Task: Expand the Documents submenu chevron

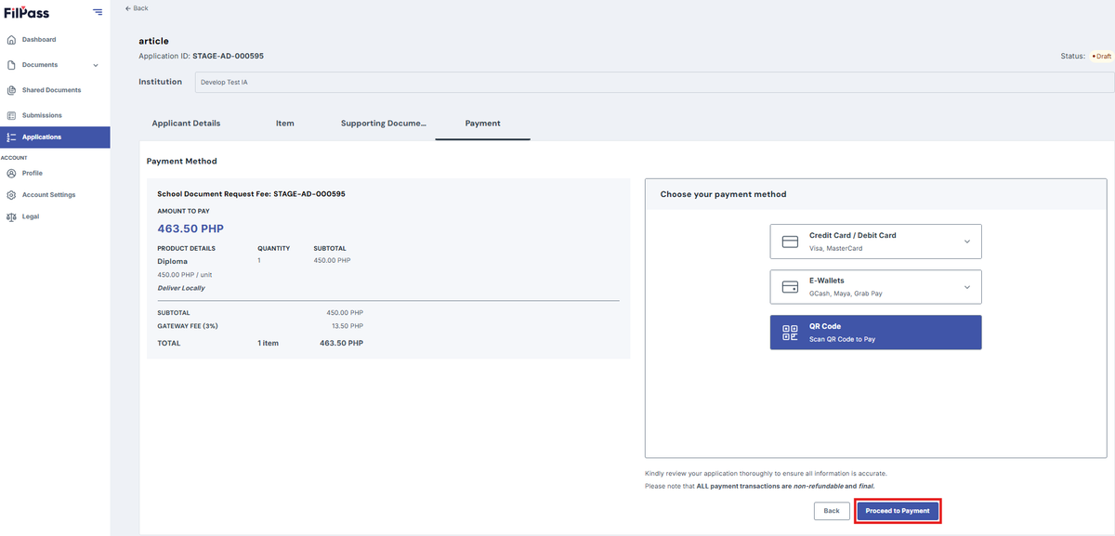Action: click(96, 65)
